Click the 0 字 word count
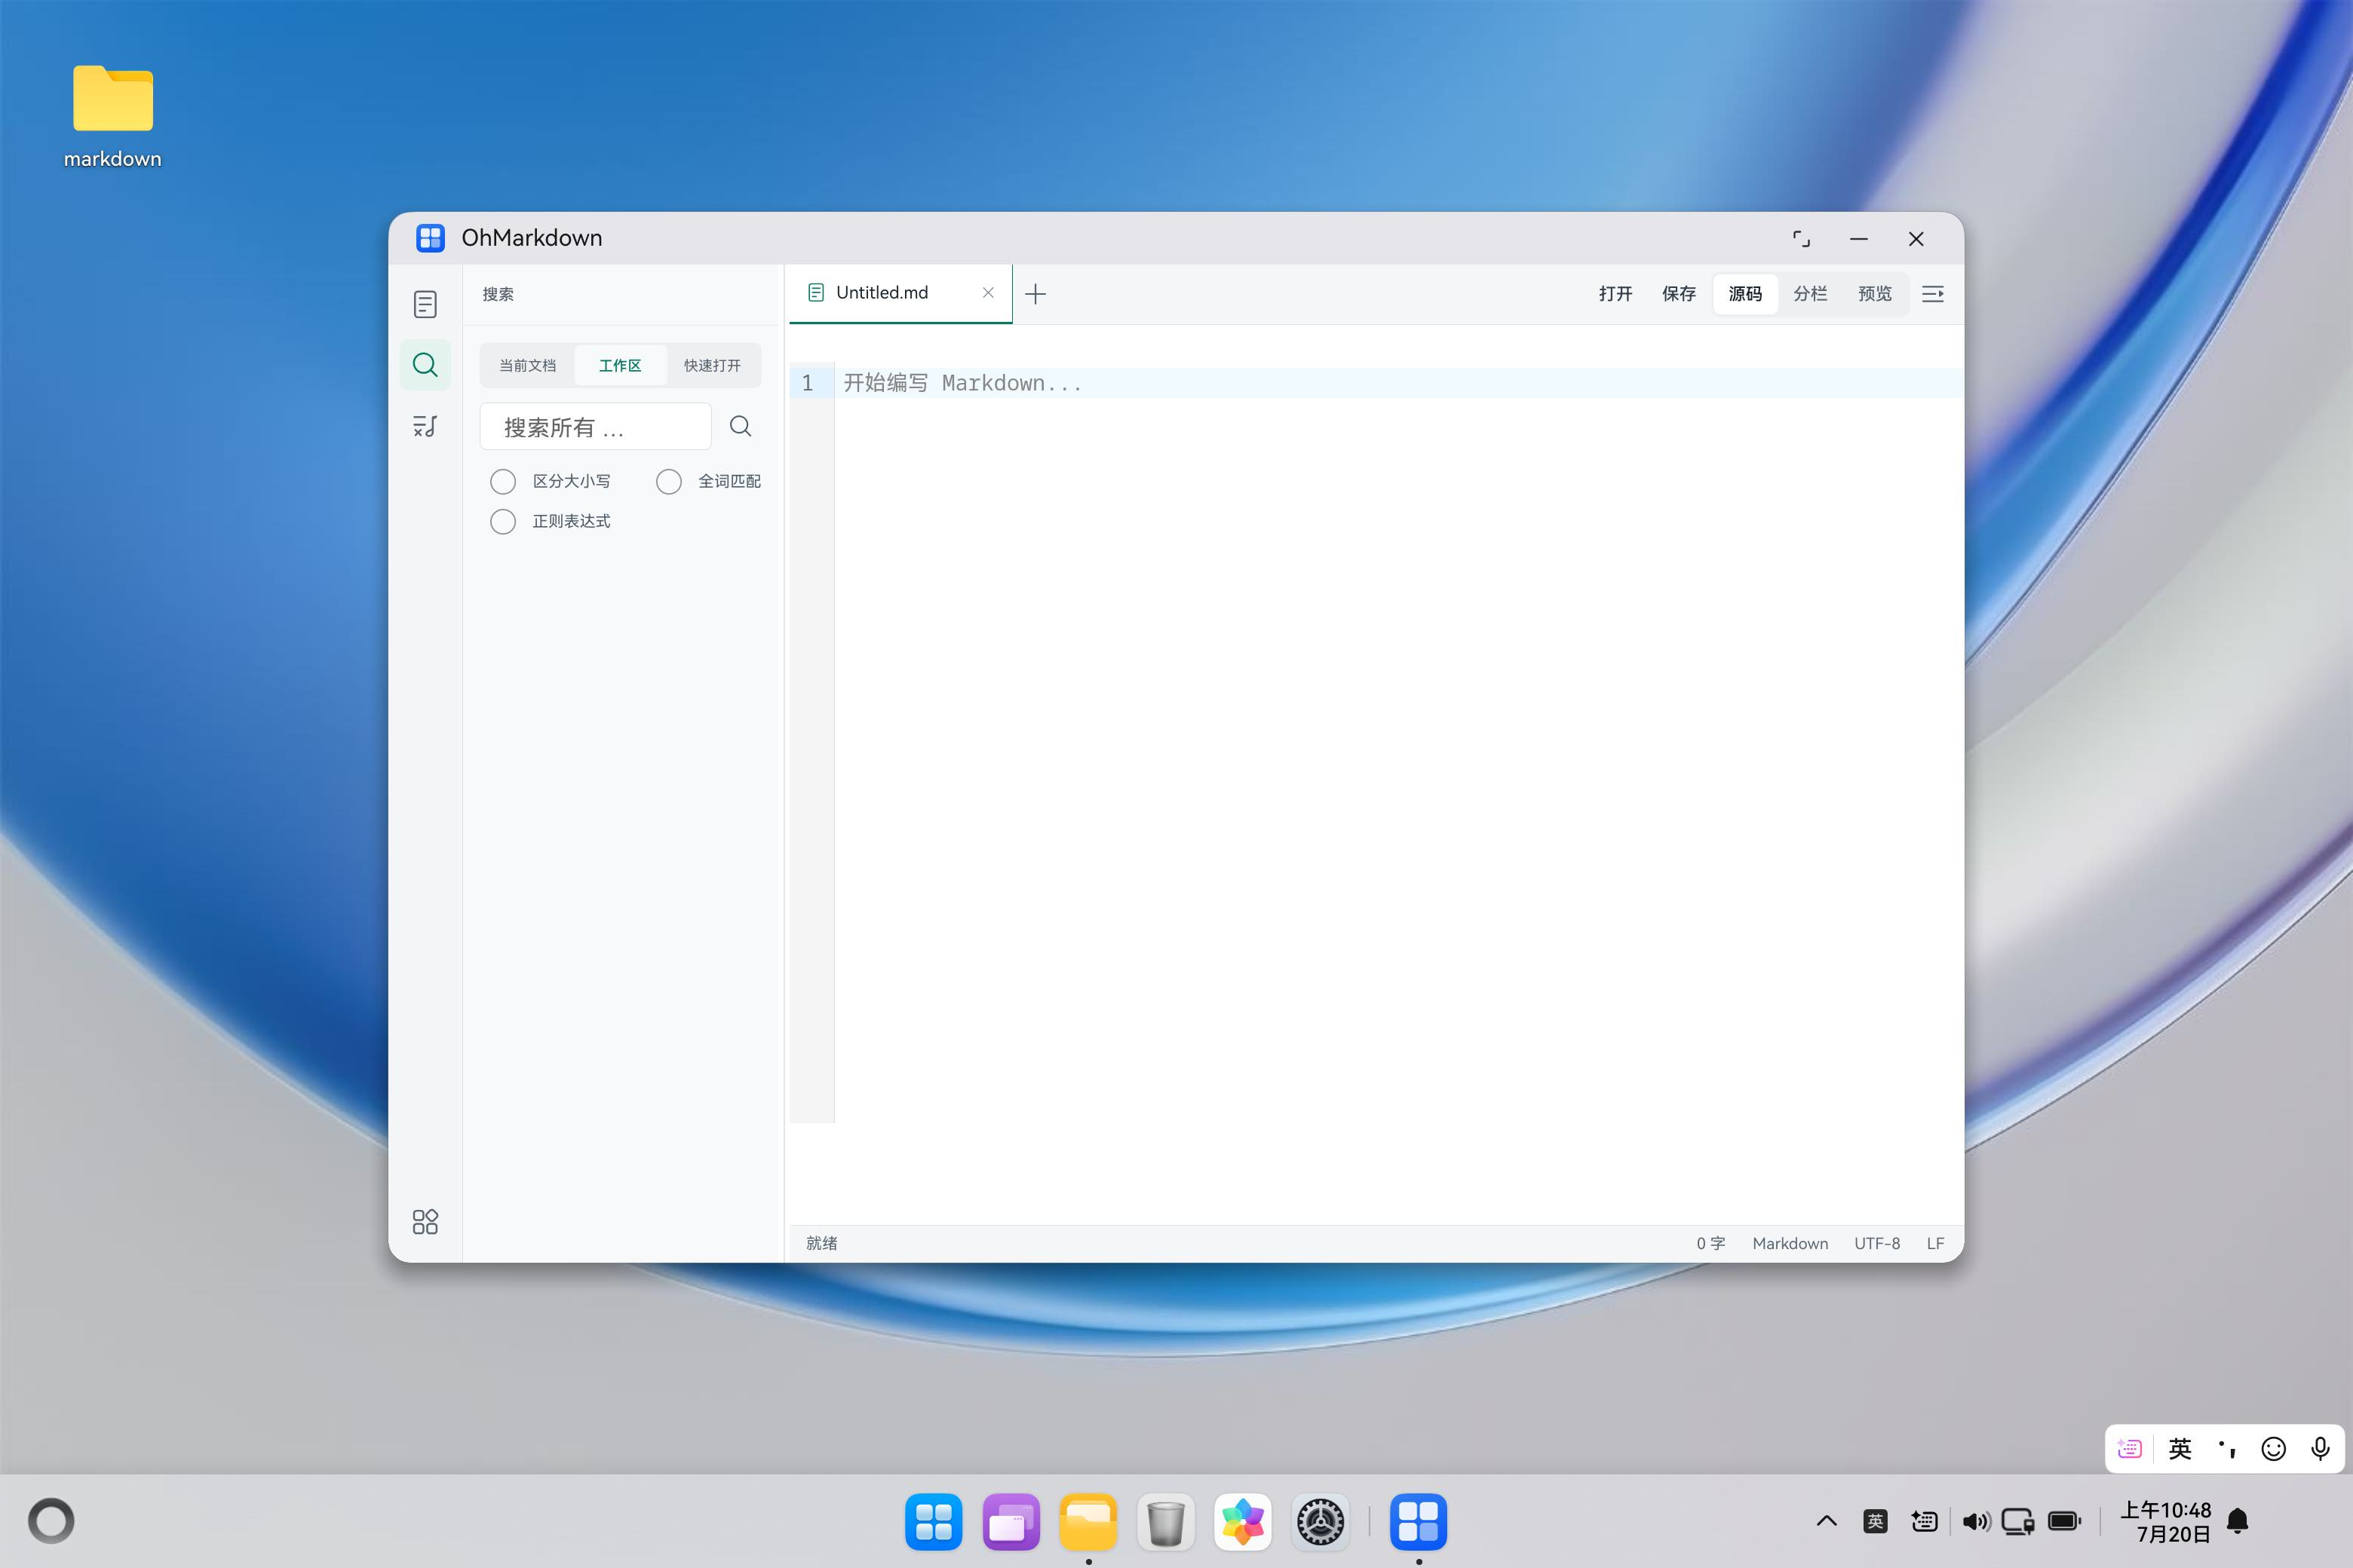Screen dimensions: 2353x1568 pyautogui.click(x=1710, y=1243)
